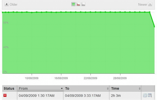Sort table by From column
This screenshot has height=100, width=157.
pos(41,89)
